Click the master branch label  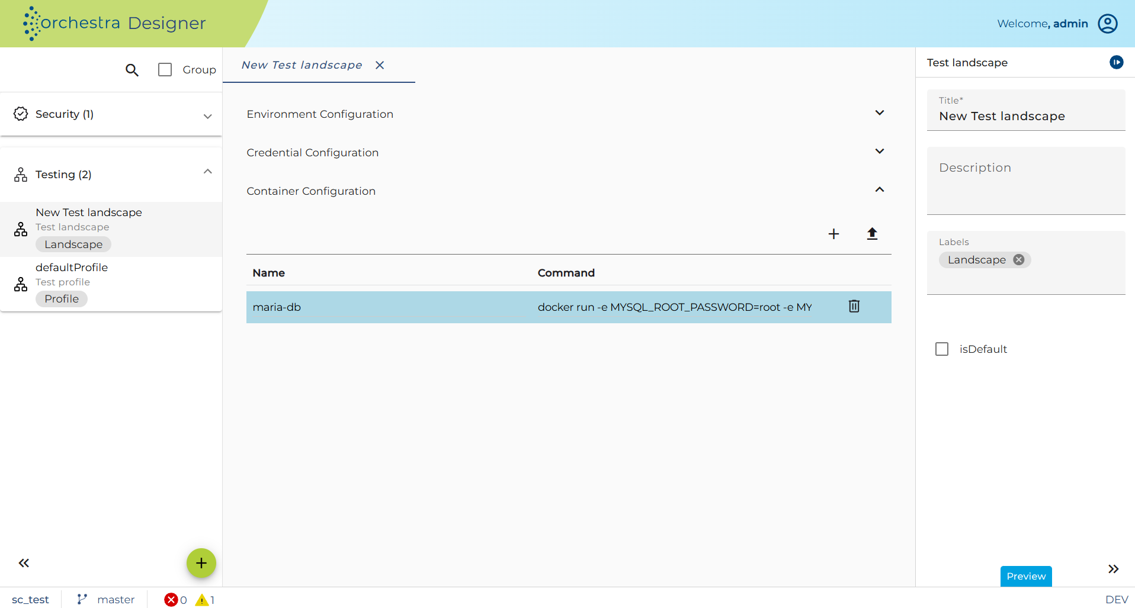116,600
